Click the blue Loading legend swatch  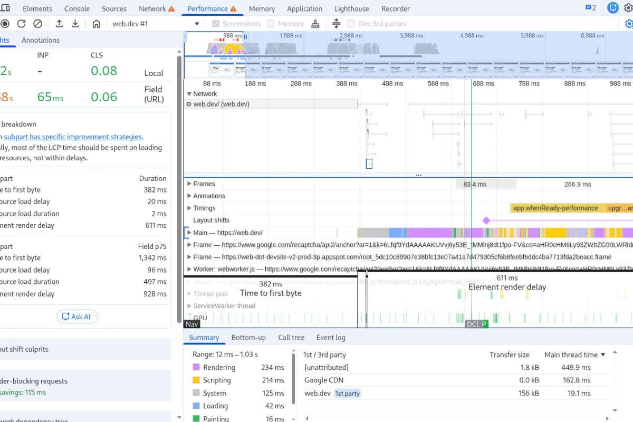[196, 406]
